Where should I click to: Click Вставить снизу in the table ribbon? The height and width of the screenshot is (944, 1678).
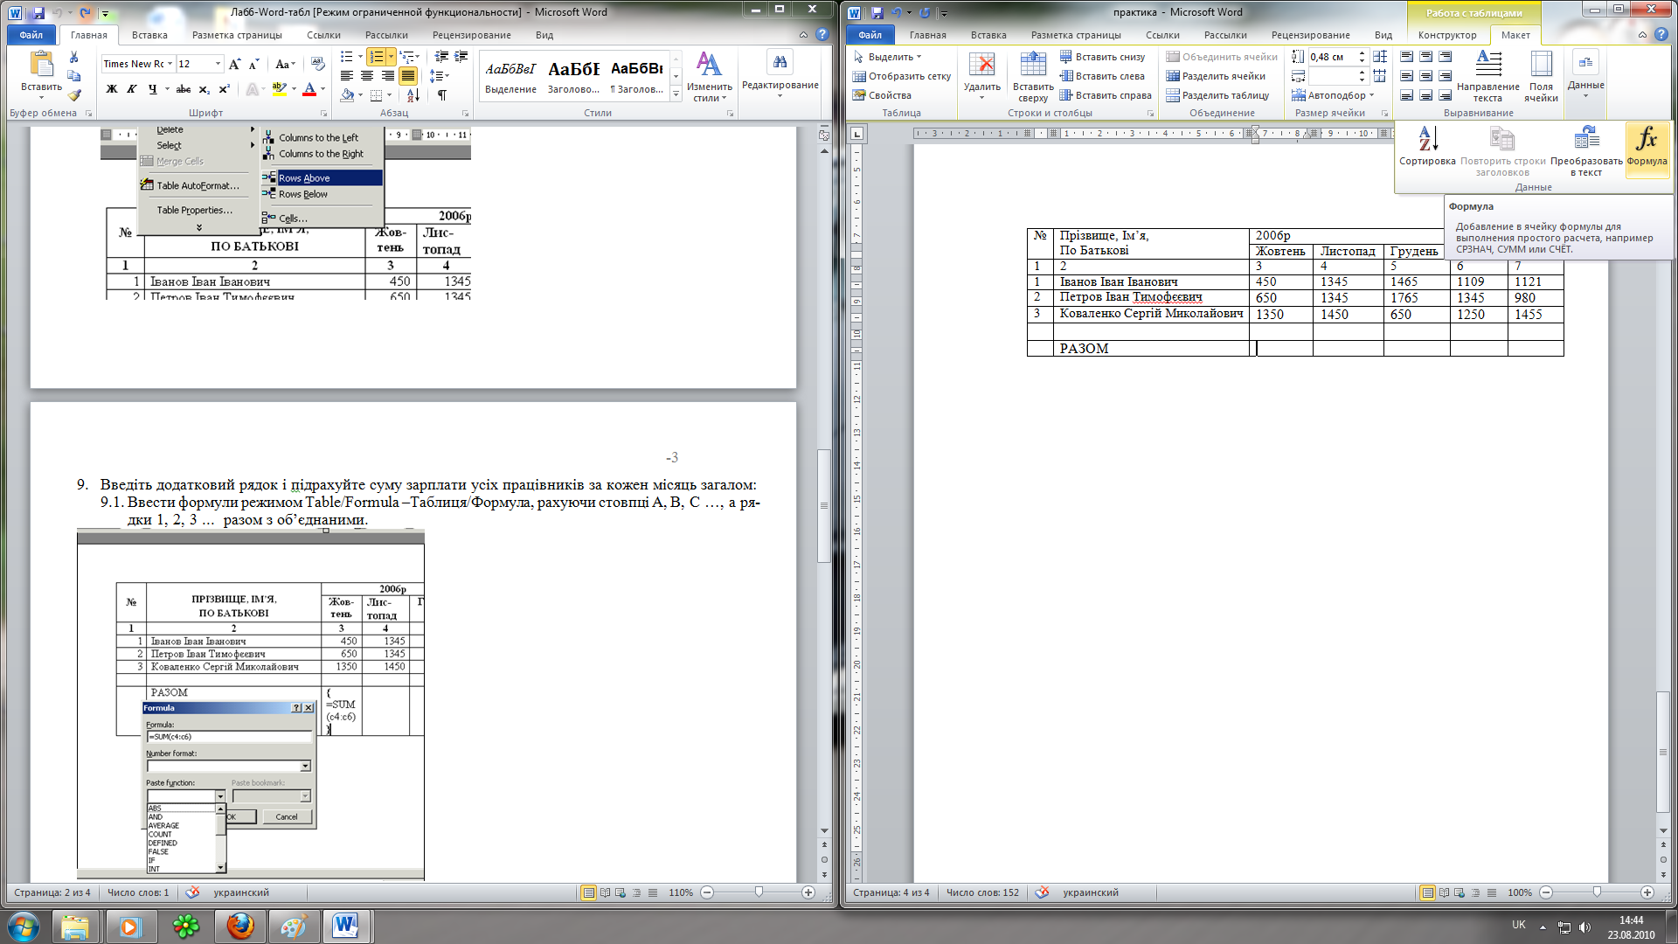tap(1102, 57)
